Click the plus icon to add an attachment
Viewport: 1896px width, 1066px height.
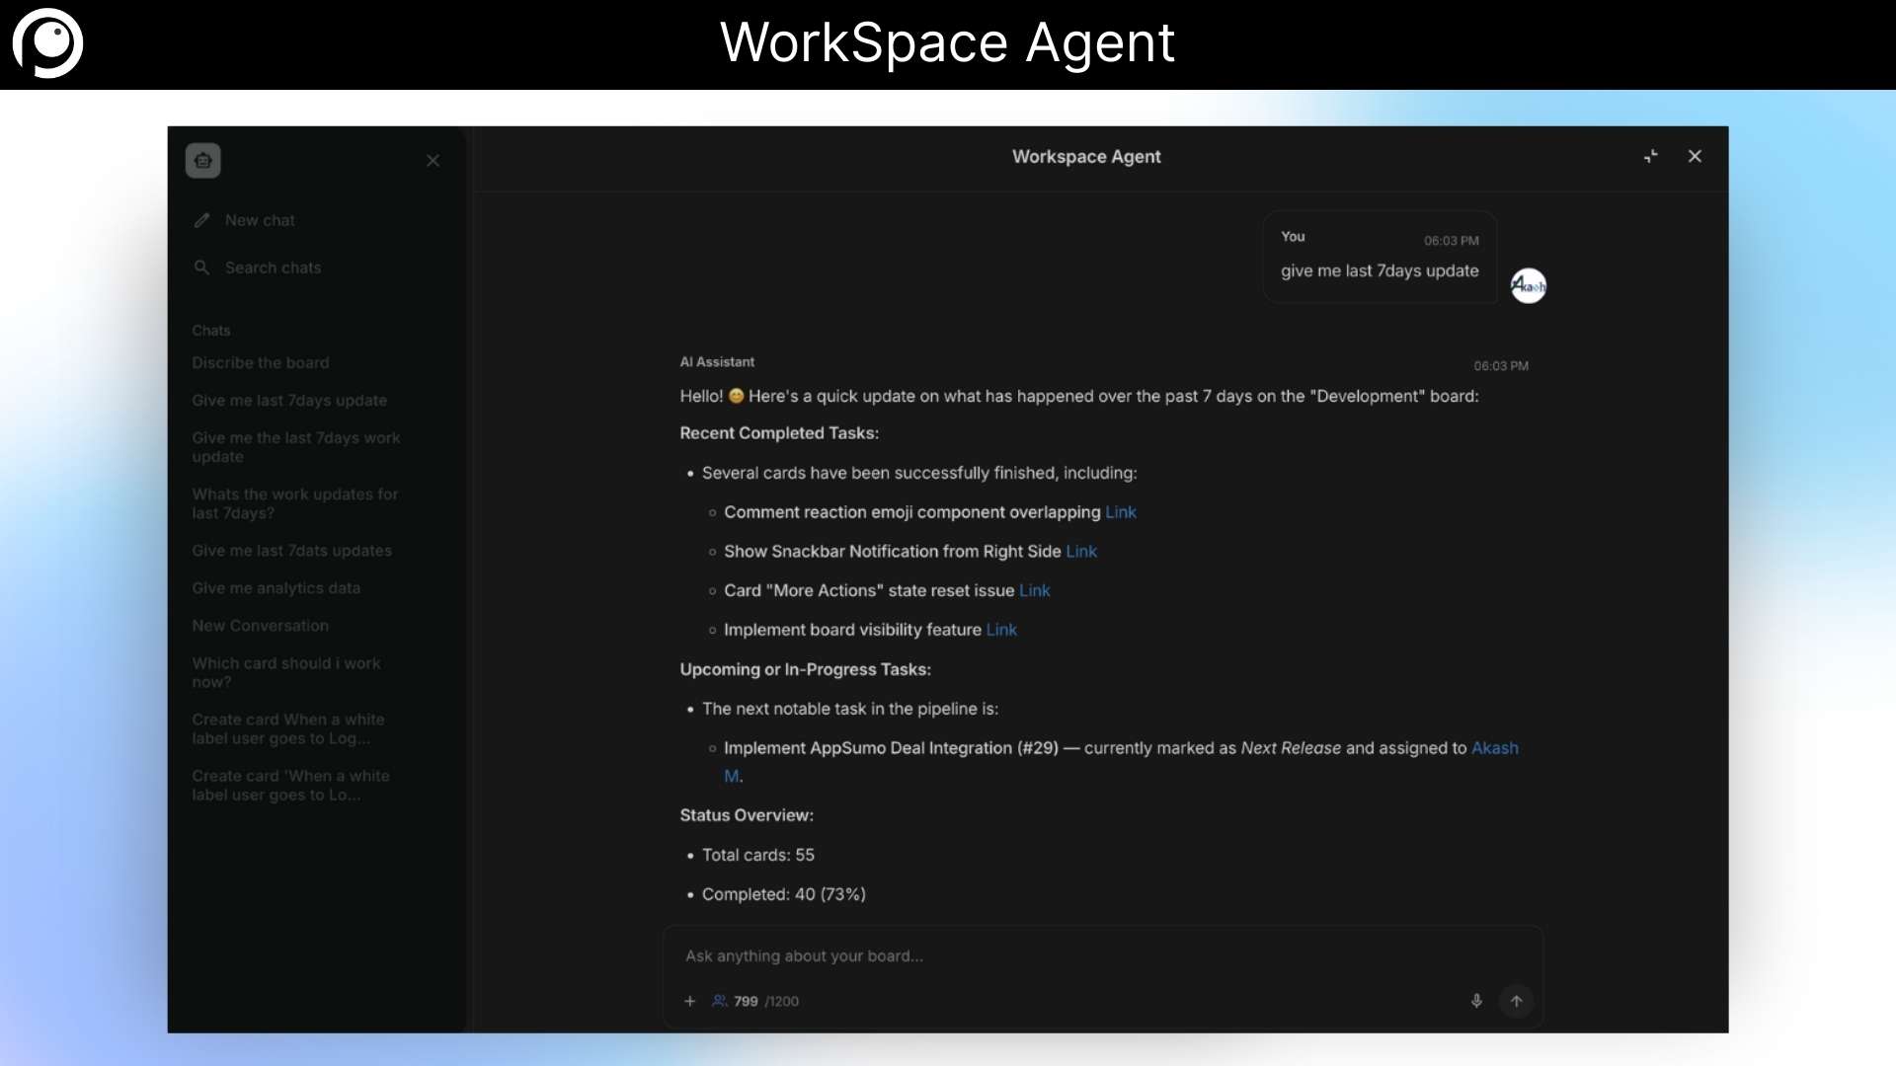pyautogui.click(x=689, y=1001)
